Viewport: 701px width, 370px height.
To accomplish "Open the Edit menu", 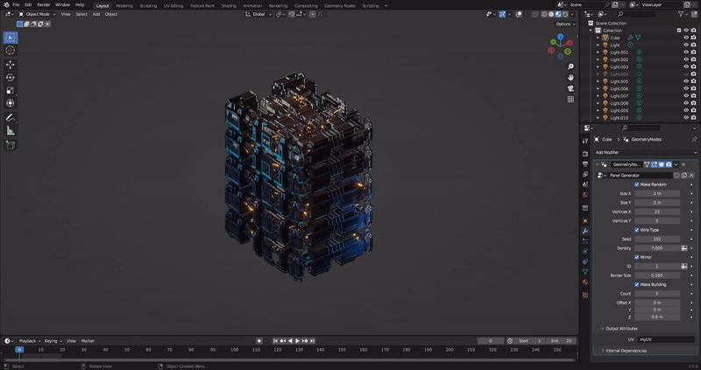I will [28, 5].
